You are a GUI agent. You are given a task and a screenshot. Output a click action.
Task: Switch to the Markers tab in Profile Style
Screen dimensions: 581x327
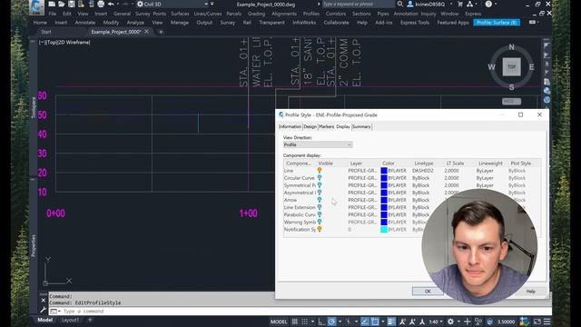point(327,127)
